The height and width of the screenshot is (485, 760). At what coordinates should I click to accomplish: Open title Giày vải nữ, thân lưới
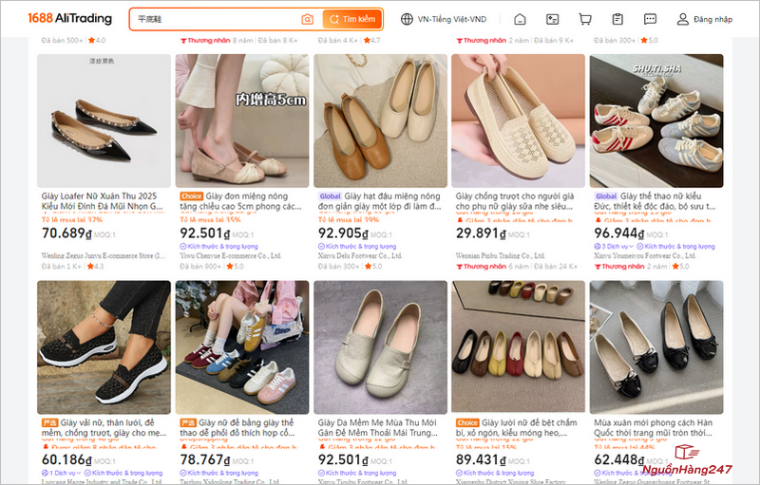click(104, 427)
